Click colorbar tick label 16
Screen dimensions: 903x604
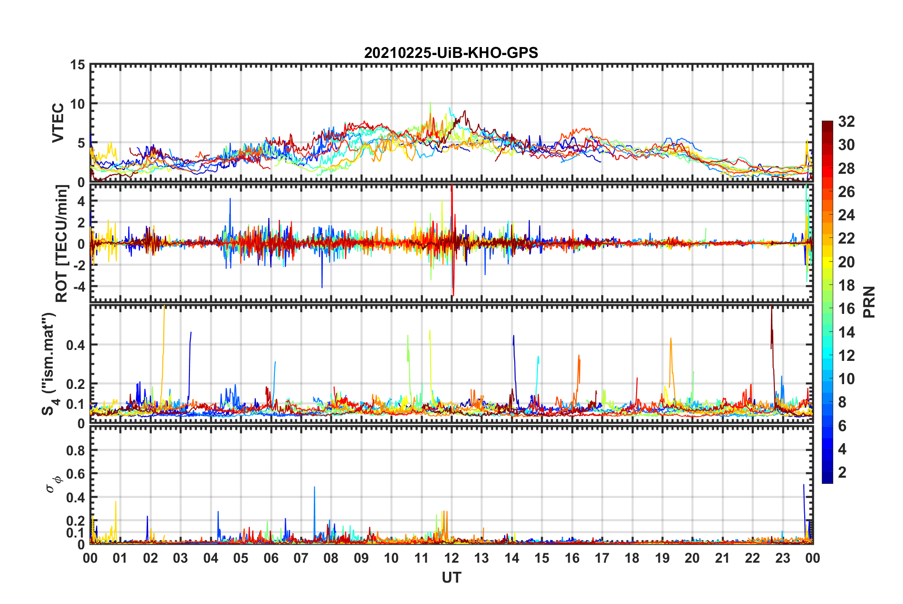pyautogui.click(x=846, y=309)
